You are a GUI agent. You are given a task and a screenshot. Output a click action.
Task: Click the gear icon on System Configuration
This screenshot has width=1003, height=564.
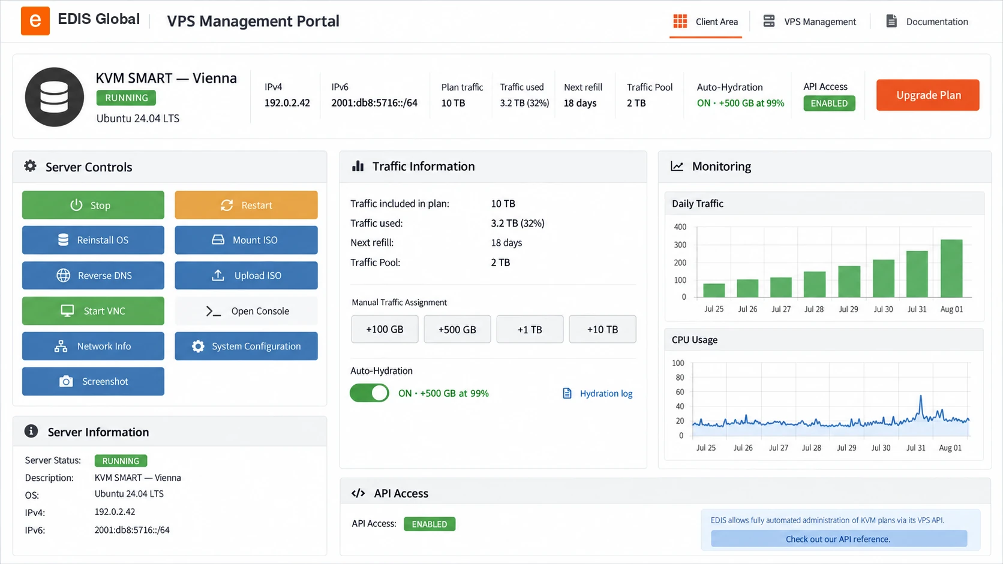[198, 346]
